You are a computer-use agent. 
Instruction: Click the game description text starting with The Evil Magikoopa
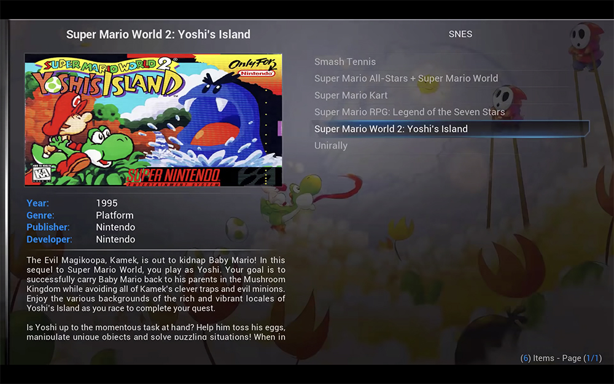point(156,284)
